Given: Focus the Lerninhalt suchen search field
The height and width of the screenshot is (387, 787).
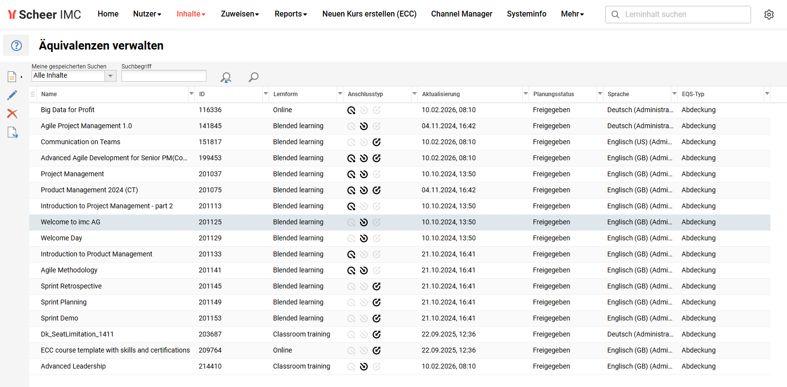Looking at the screenshot, I should [678, 15].
